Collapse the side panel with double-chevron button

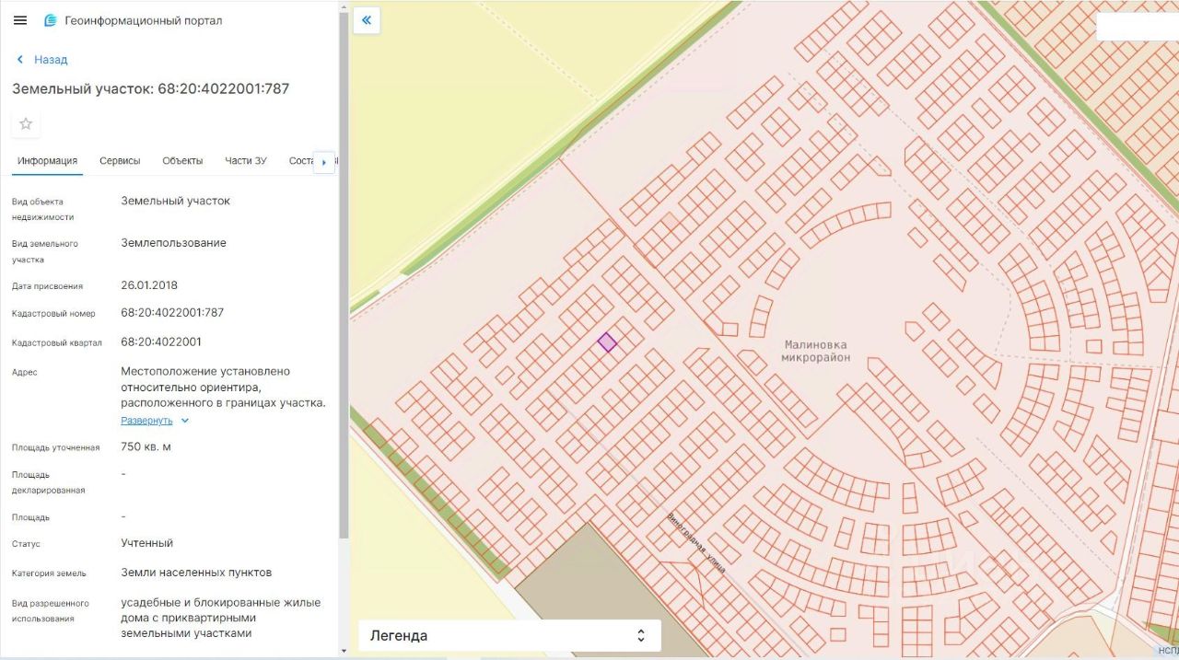point(367,21)
